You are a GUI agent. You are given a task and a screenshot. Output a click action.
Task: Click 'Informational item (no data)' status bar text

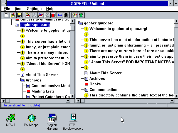tap(22, 105)
